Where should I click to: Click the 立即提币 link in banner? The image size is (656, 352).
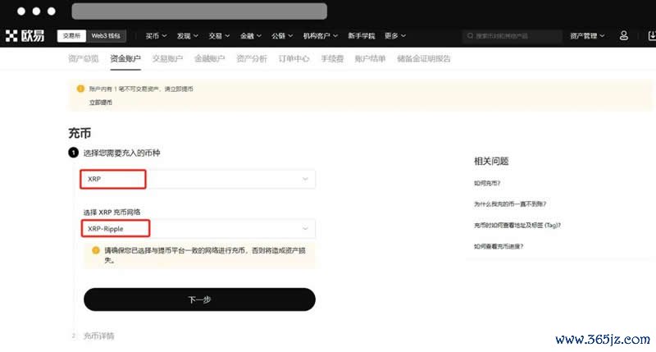pos(100,102)
